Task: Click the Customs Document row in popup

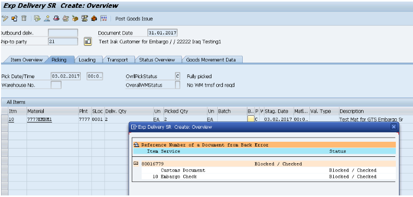Action: (268, 170)
